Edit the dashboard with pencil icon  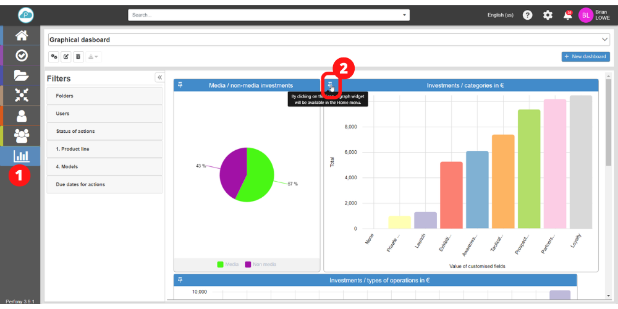(x=66, y=57)
